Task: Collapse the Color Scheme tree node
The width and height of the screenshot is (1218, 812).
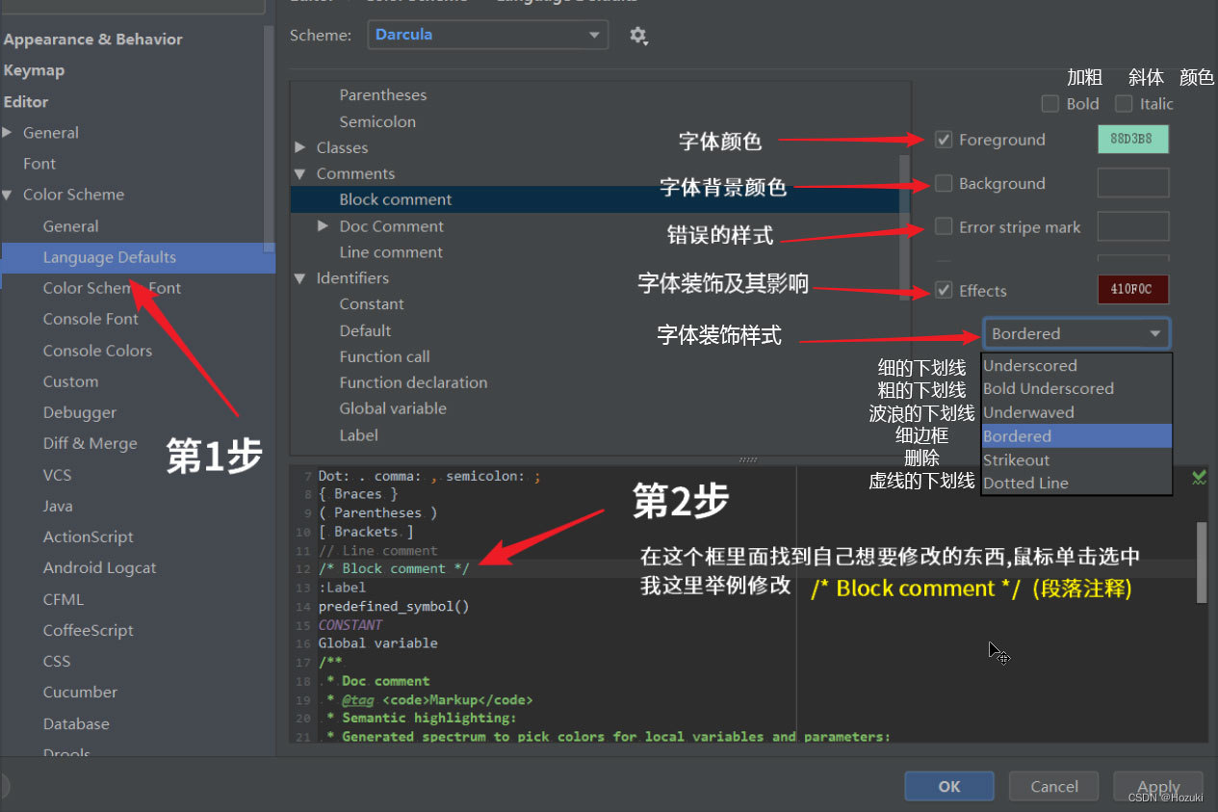Action: click(8, 195)
